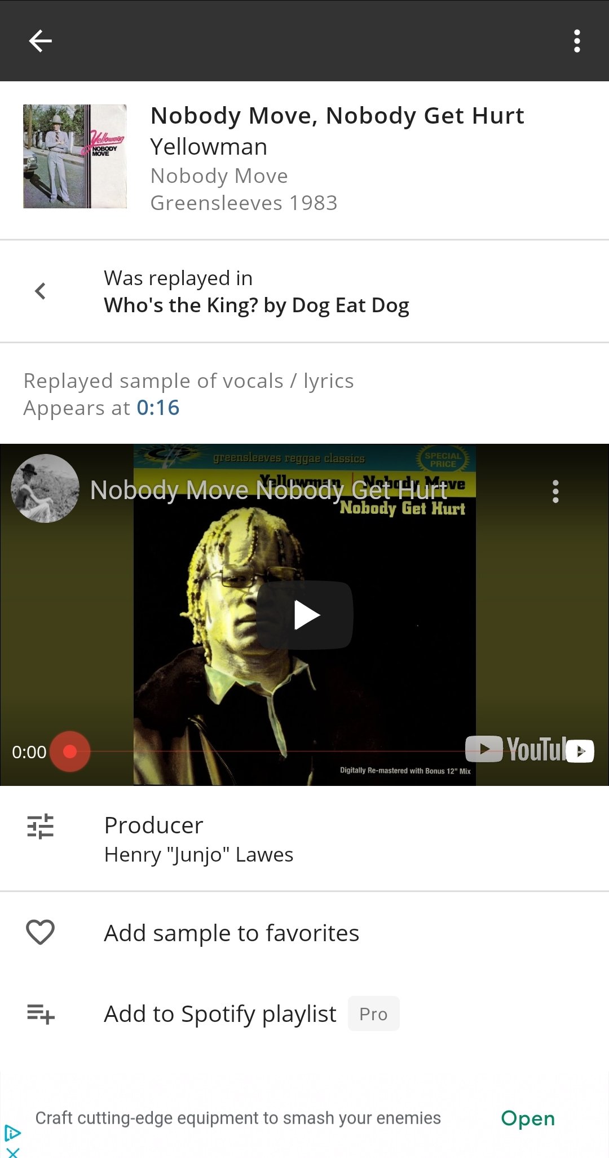Screen dimensions: 609x1158
Task: Open the video on YouTube via the logo
Action: (515, 750)
